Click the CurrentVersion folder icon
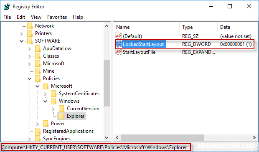The width and height of the screenshot is (259, 152). (61, 109)
